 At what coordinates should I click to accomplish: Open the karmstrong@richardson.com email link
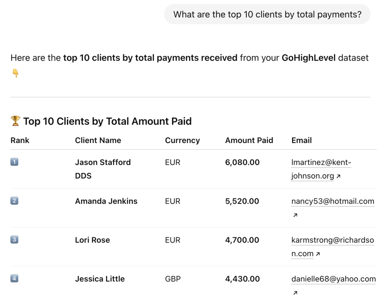333,240
